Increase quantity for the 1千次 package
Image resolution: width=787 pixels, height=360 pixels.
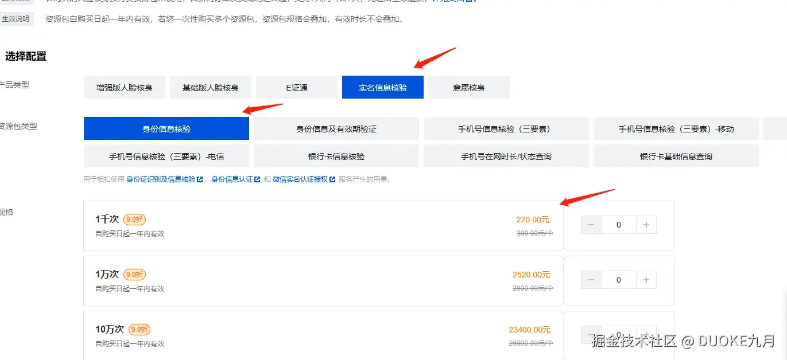tap(646, 225)
